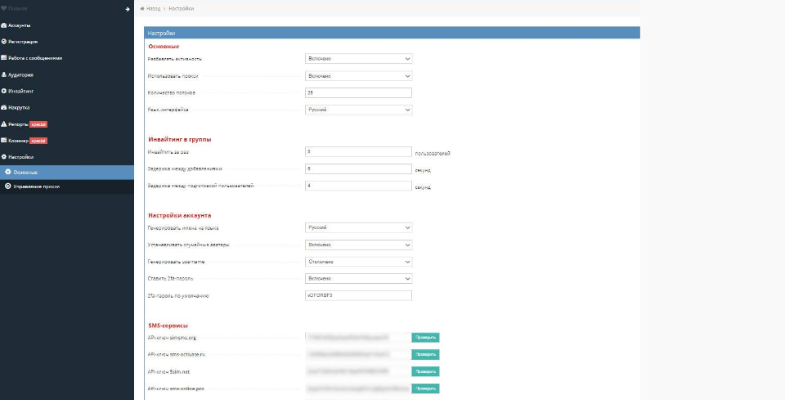
Task: Open the Генерировать username dropdown
Action: [357, 262]
